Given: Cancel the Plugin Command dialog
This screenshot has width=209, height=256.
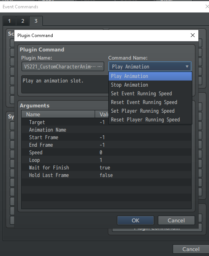Looking at the screenshot, I should coord(176,220).
